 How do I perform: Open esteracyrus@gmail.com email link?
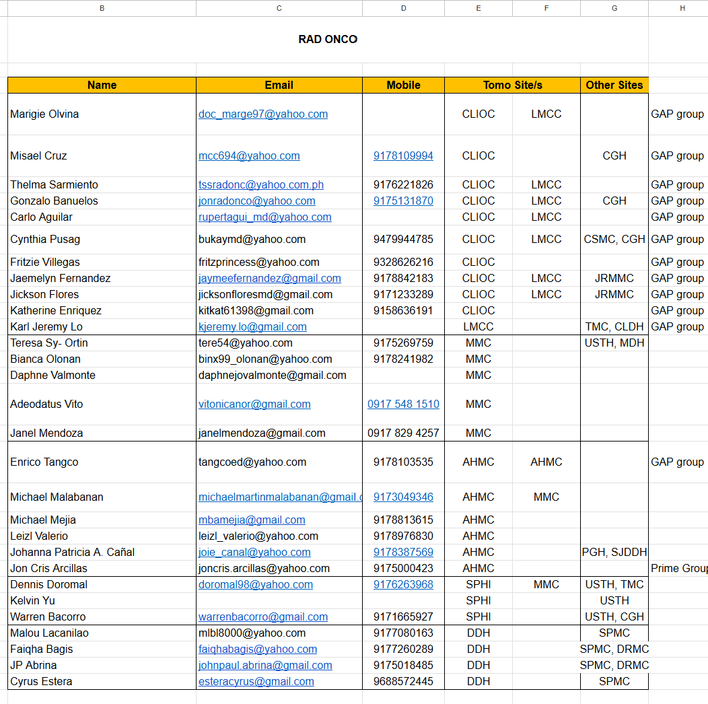tap(256, 681)
